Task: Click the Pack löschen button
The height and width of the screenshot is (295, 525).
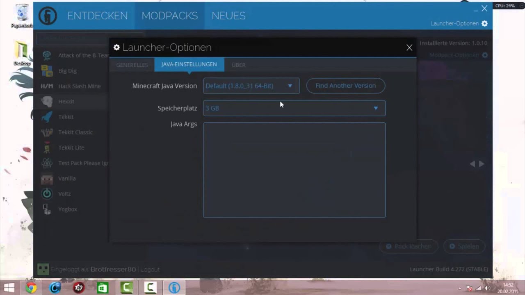Action: (x=409, y=246)
